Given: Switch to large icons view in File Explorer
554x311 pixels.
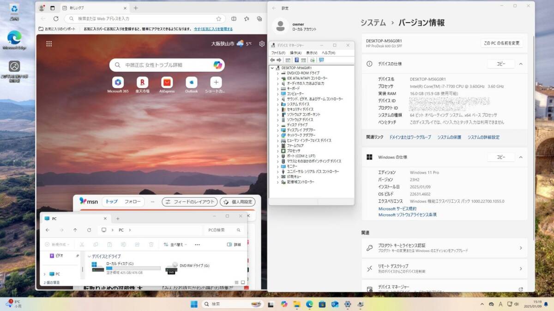Looking at the screenshot, I should coord(243,282).
